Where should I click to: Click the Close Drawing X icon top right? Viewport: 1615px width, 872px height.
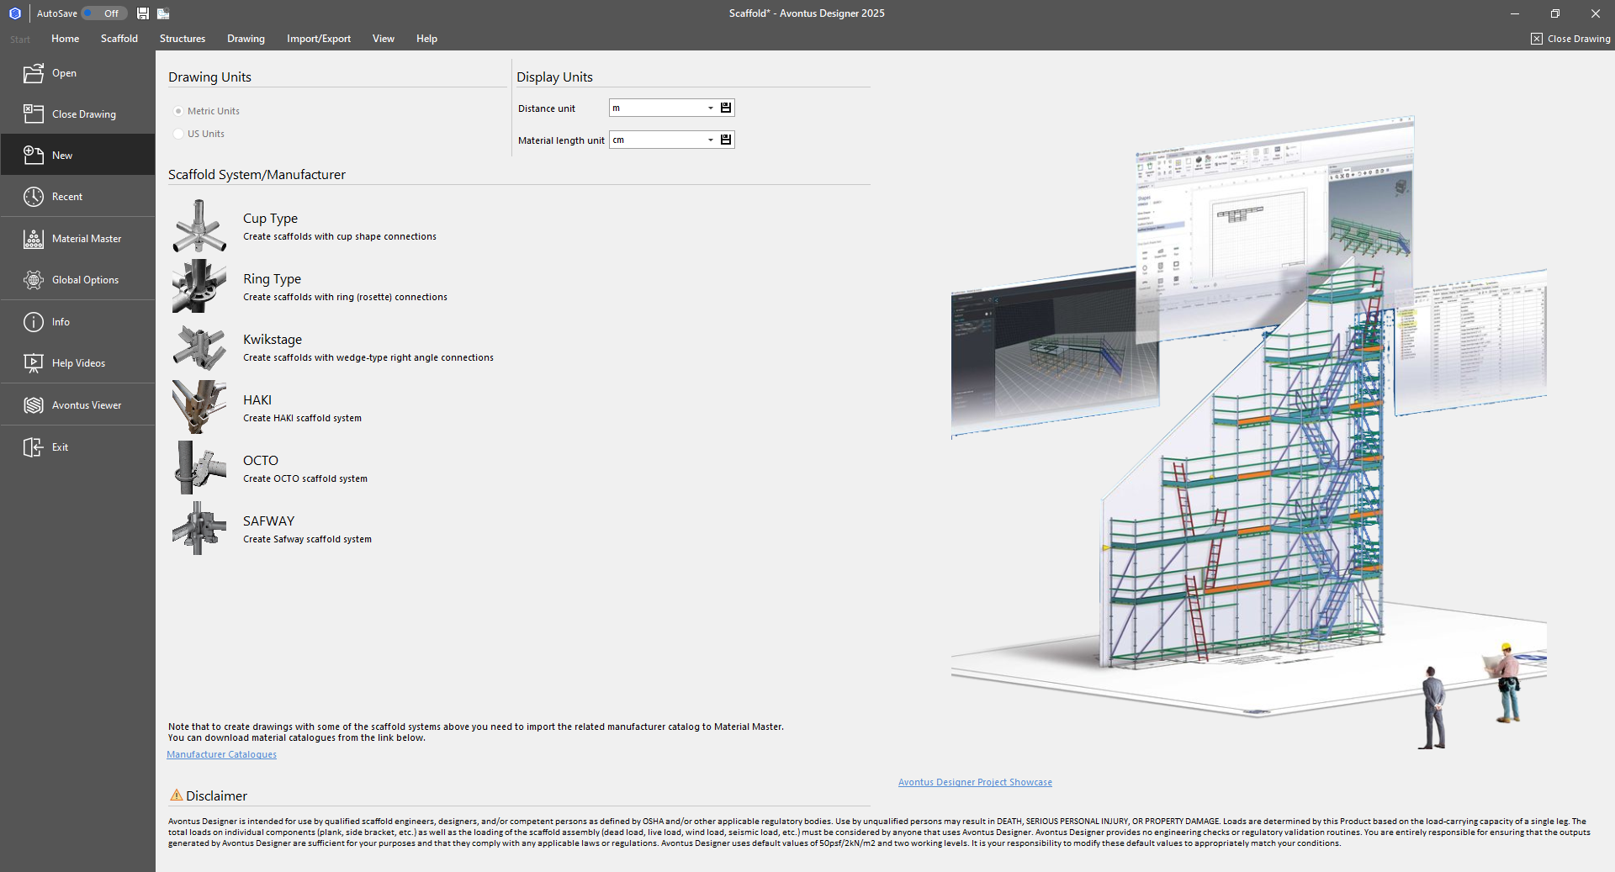click(x=1537, y=39)
